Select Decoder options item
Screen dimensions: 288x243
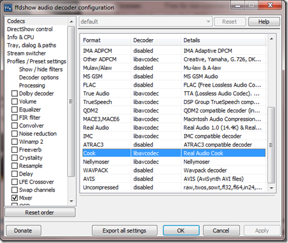[x=39, y=78]
